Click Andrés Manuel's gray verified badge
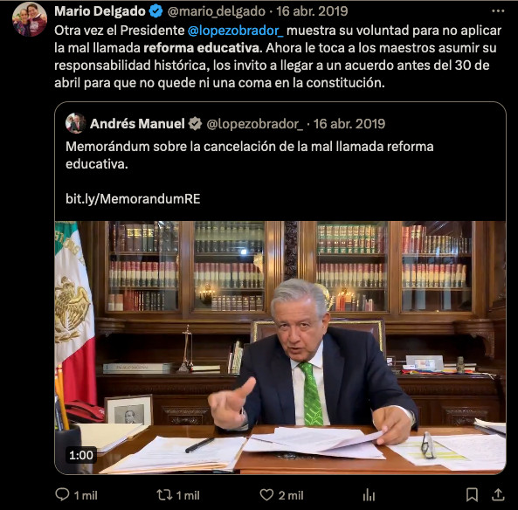This screenshot has height=510, width=518. tap(195, 124)
